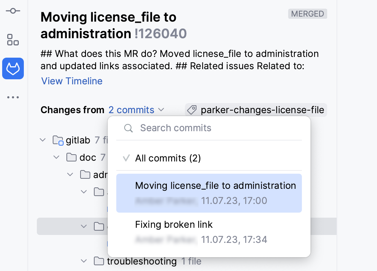Click the troubleshooting folder icon
Screen dimensions: 377x271
pyautogui.click(x=99, y=261)
